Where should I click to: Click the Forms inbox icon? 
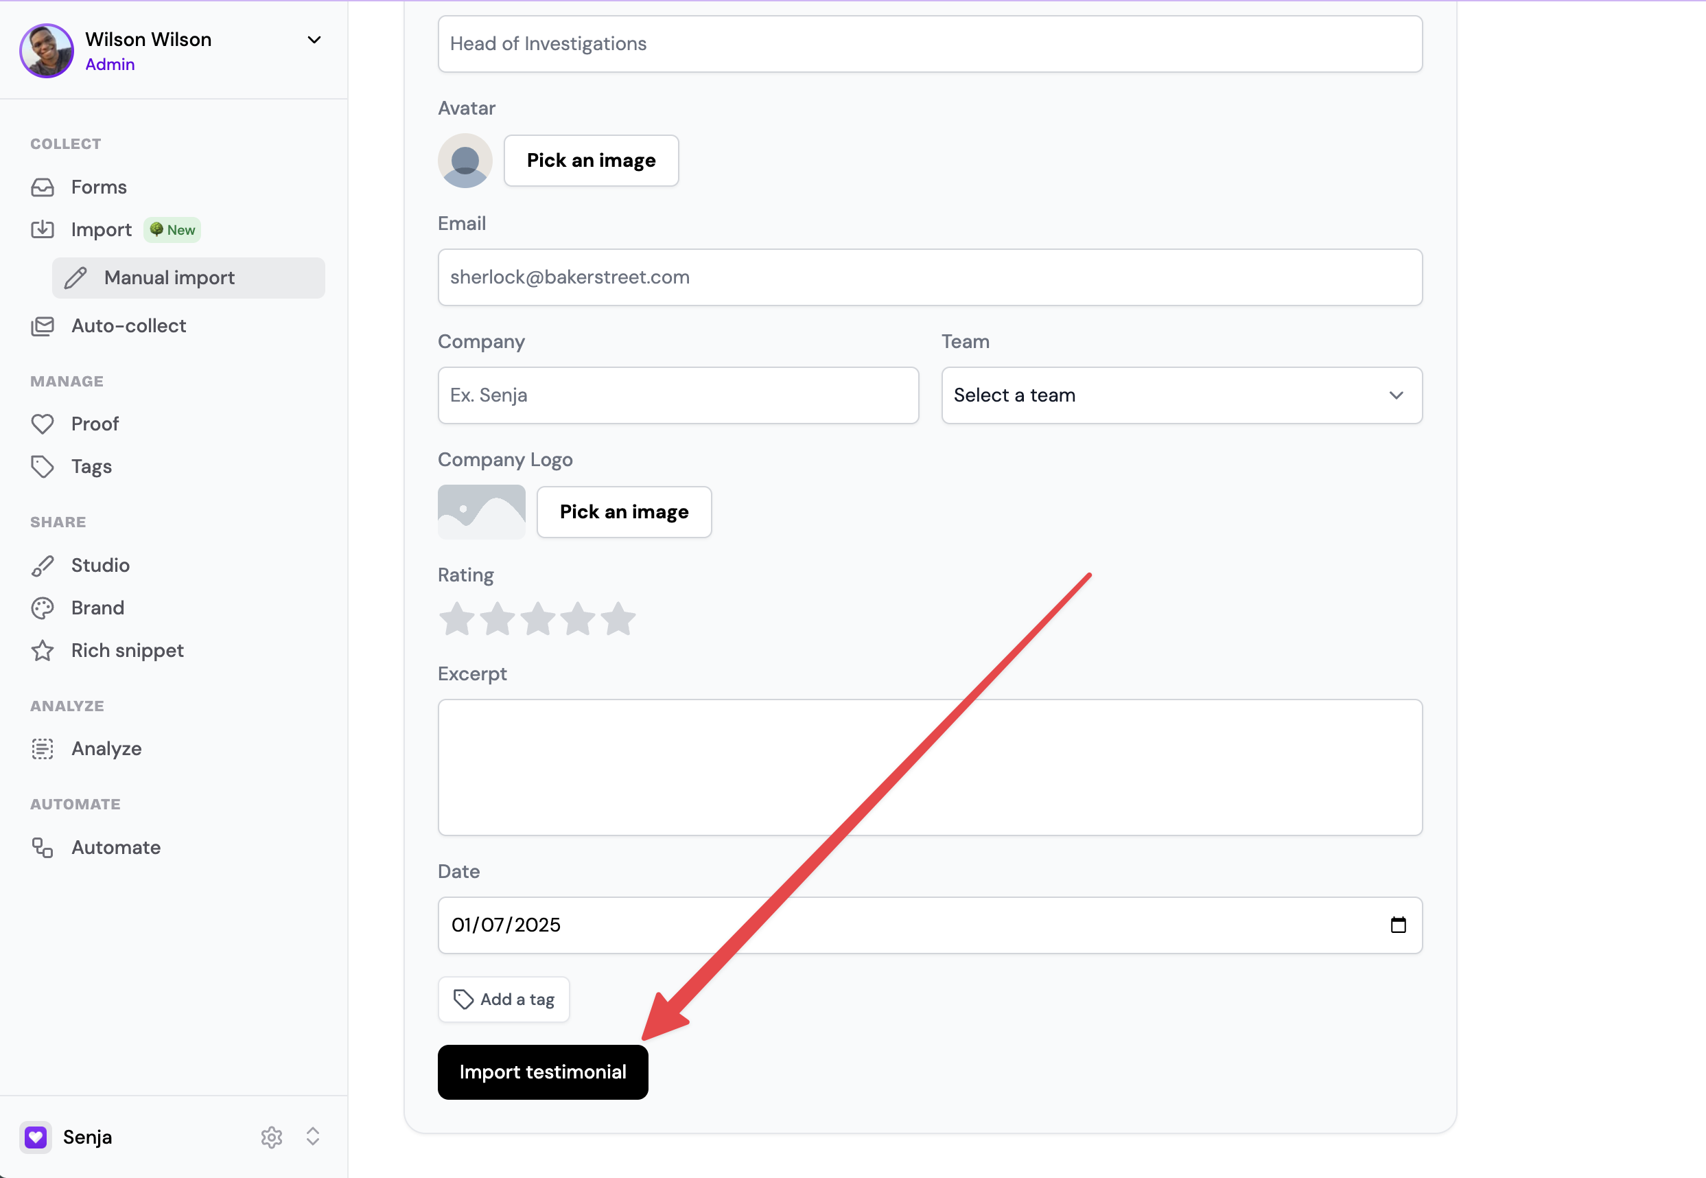coord(42,187)
